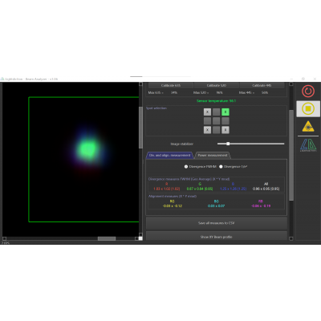321x321 pixels.
Task: Select the bottom-left X spot cell
Action: point(207,130)
